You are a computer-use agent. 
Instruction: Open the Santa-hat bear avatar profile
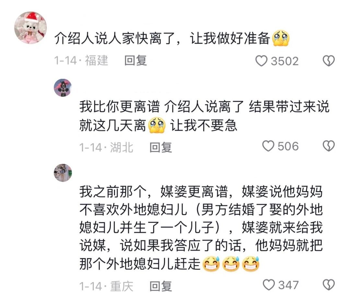(x=30, y=27)
